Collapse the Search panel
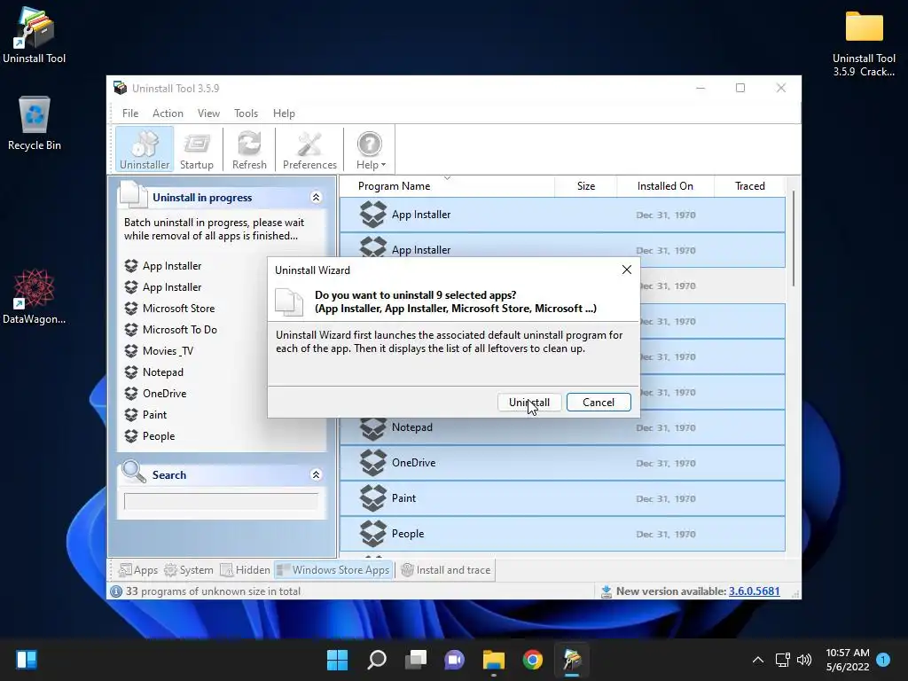Screen dimensions: 908x681 point(317,475)
